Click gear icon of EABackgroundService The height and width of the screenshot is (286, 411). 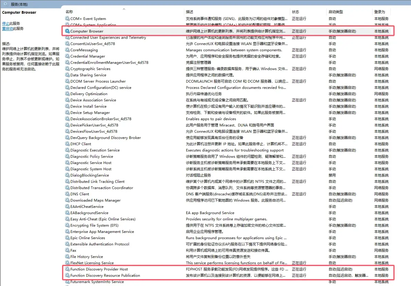pyautogui.click(x=67, y=213)
